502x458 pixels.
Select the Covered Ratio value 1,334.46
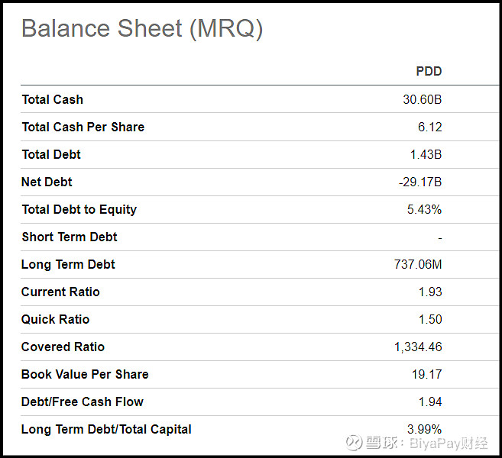click(x=418, y=347)
